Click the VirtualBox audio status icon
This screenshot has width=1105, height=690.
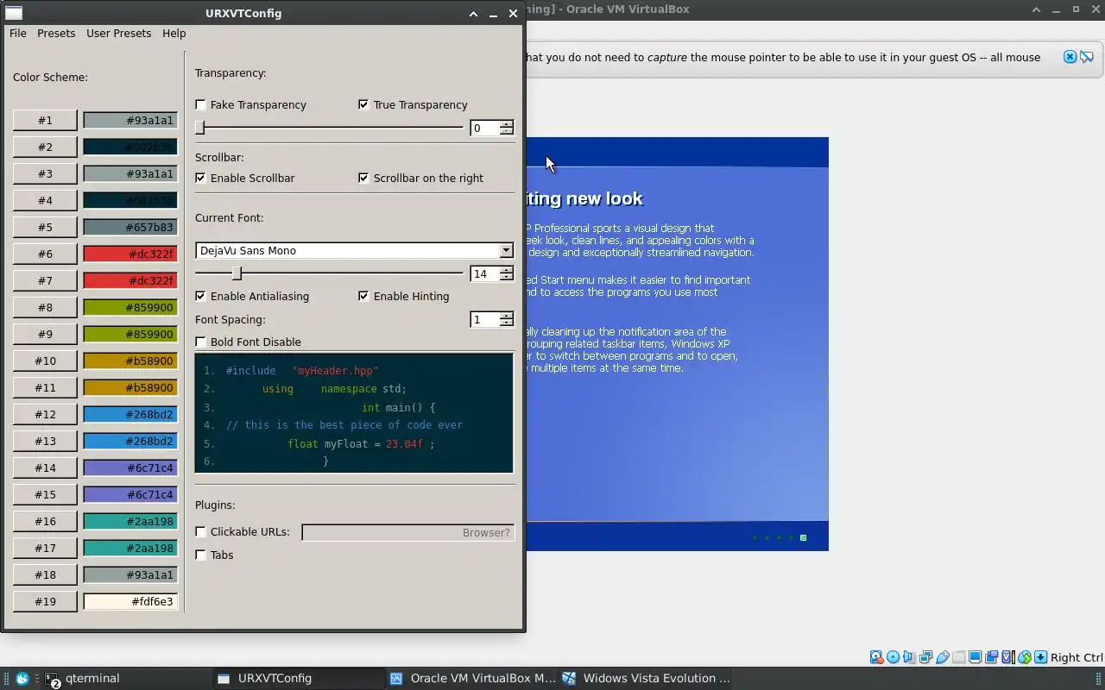(910, 657)
